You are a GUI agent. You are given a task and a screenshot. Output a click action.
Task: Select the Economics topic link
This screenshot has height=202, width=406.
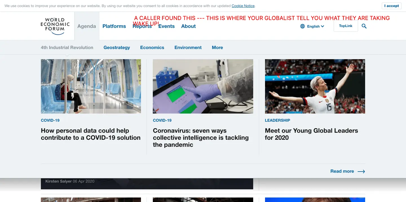[152, 48]
